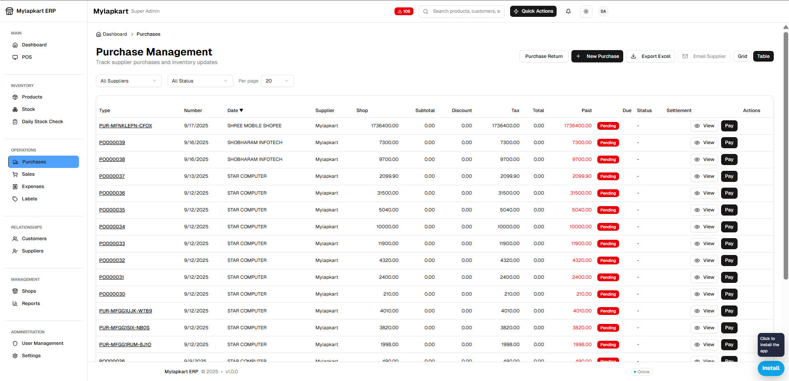Switch purchases to Grid view

click(x=743, y=56)
